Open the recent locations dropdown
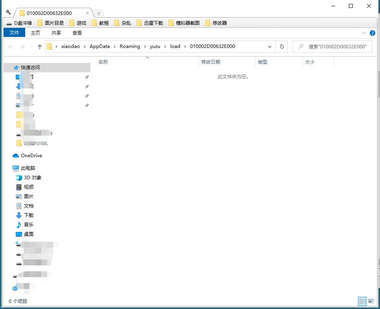 pyautogui.click(x=32, y=47)
